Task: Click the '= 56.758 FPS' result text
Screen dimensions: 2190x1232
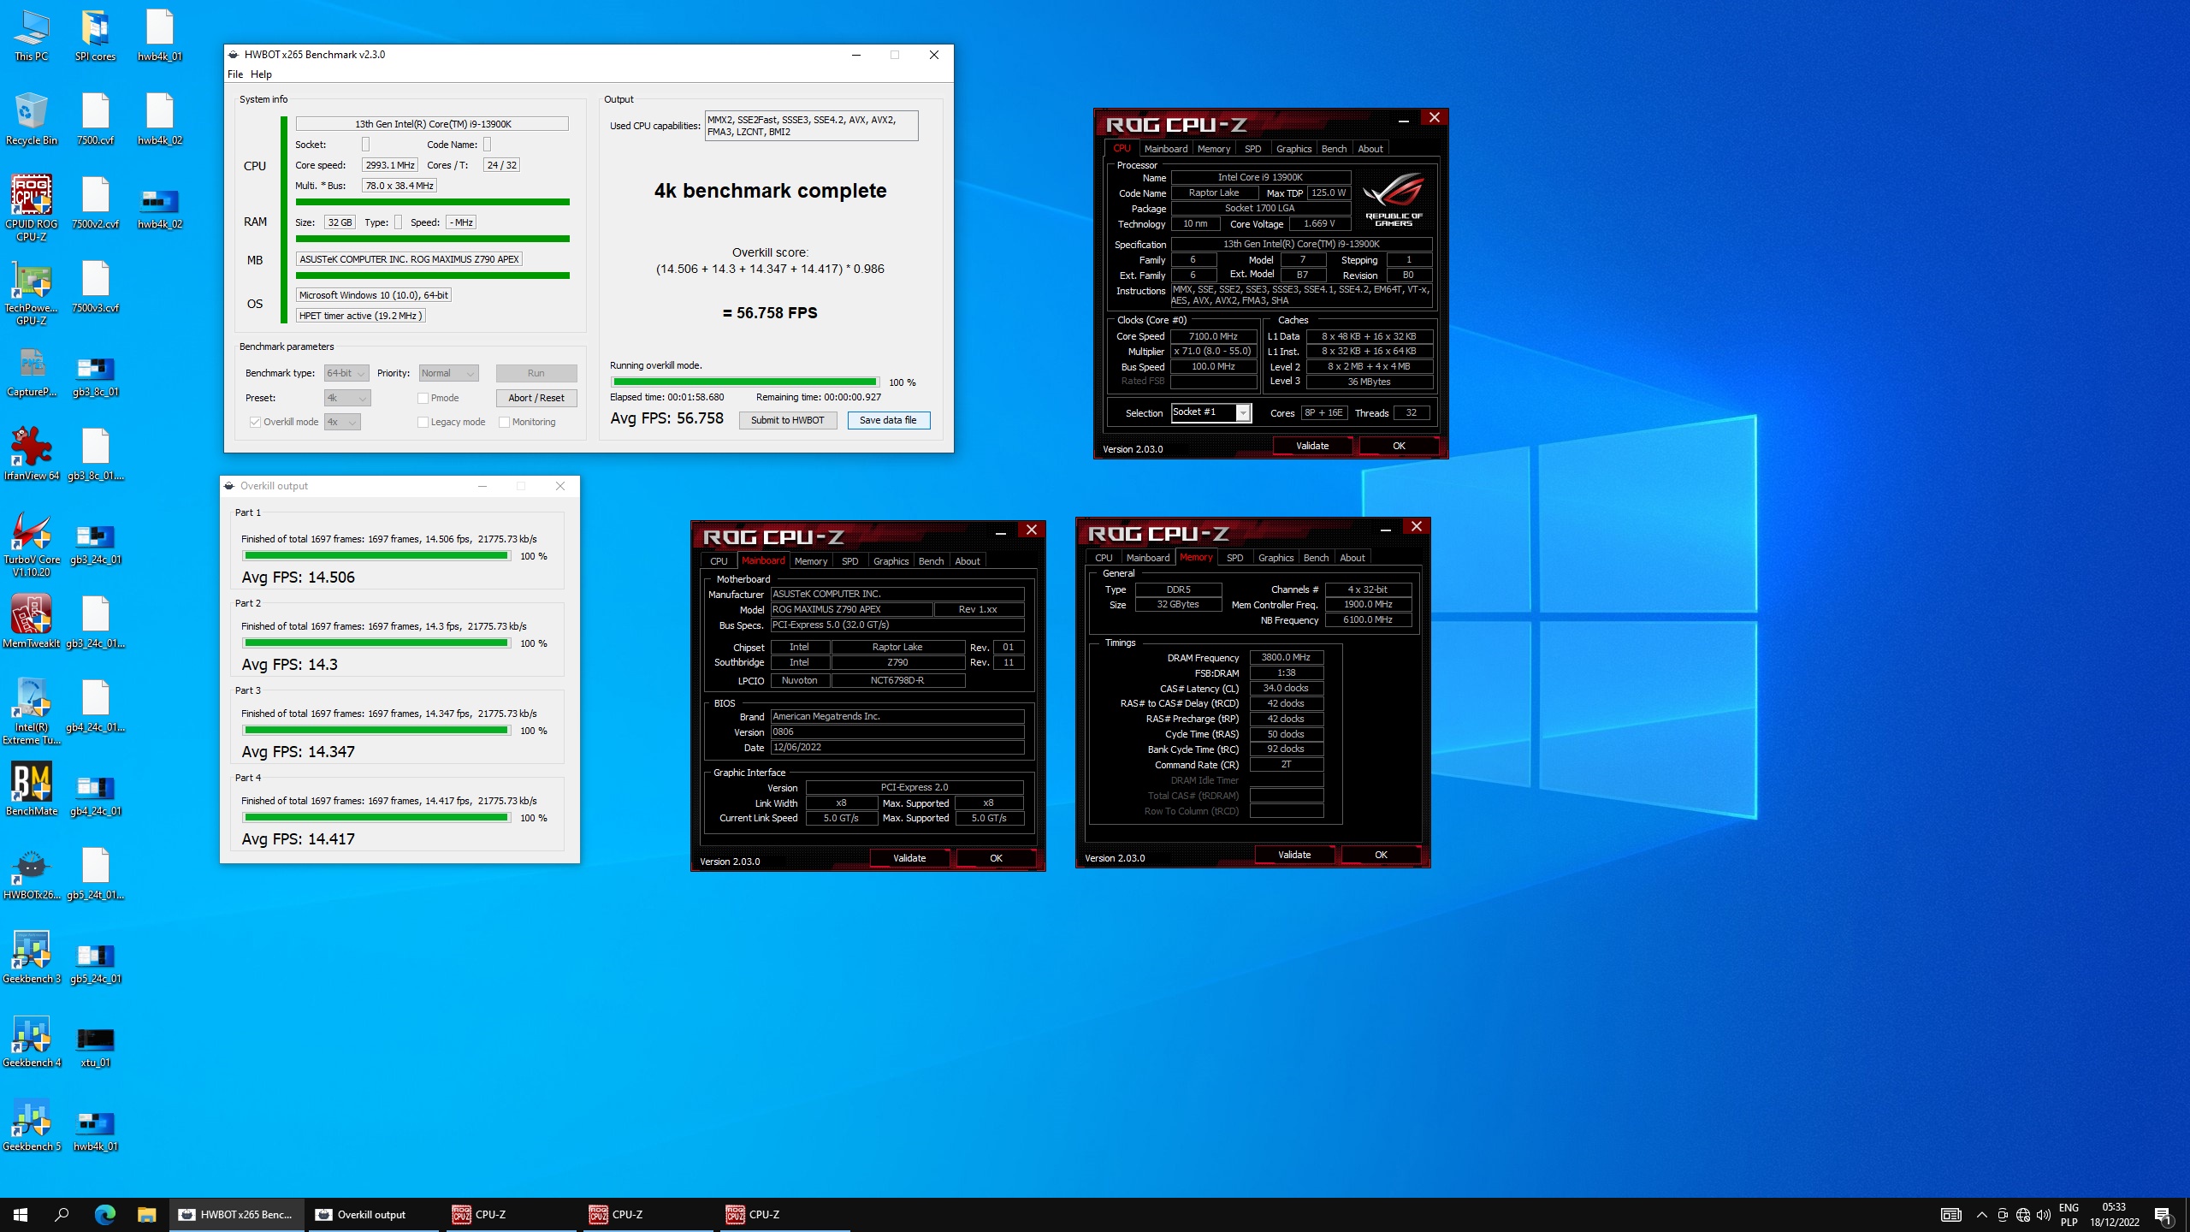Action: 770,313
